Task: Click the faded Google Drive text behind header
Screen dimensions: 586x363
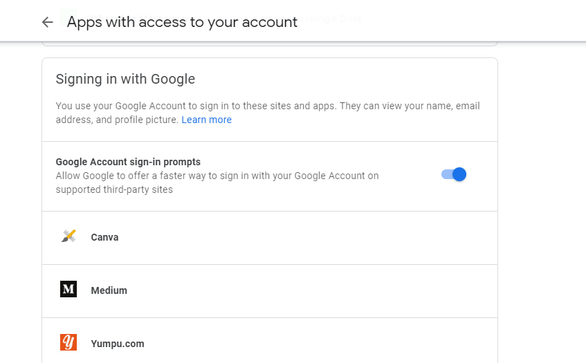Action: point(333,19)
